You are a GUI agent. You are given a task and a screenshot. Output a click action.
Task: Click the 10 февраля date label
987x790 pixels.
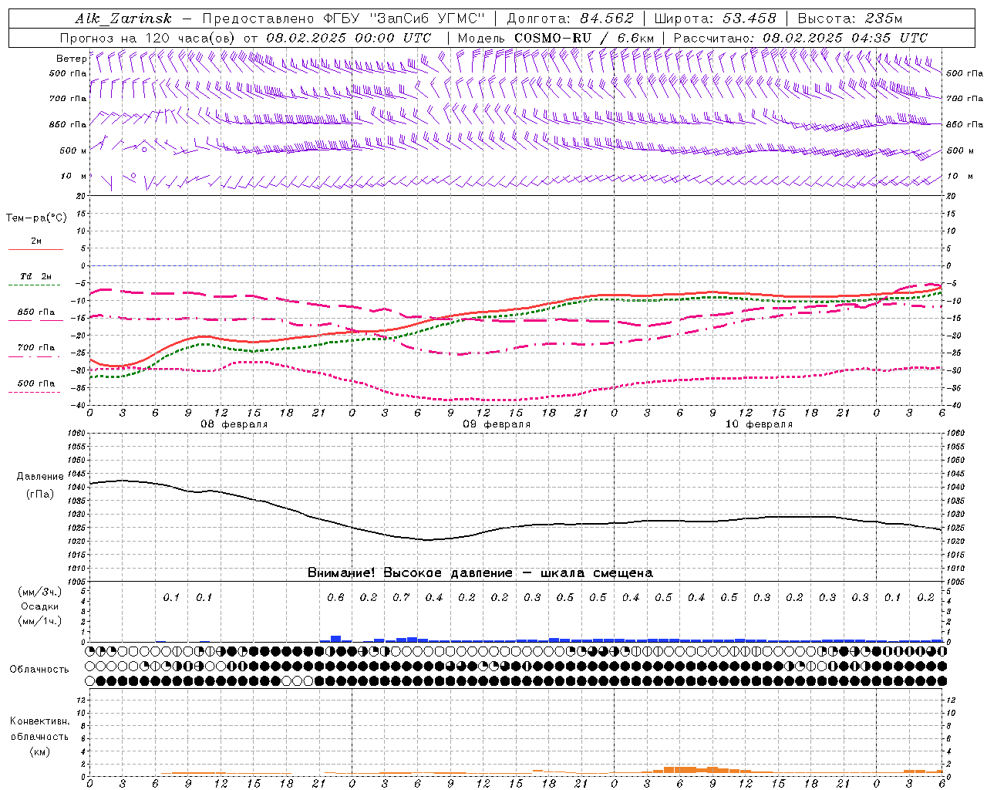click(x=758, y=424)
